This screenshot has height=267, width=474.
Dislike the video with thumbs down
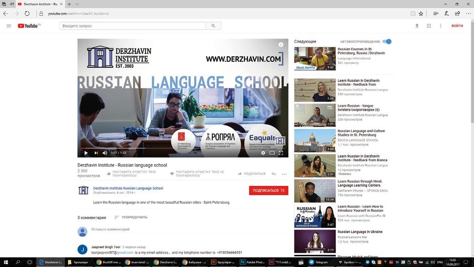(x=197, y=173)
